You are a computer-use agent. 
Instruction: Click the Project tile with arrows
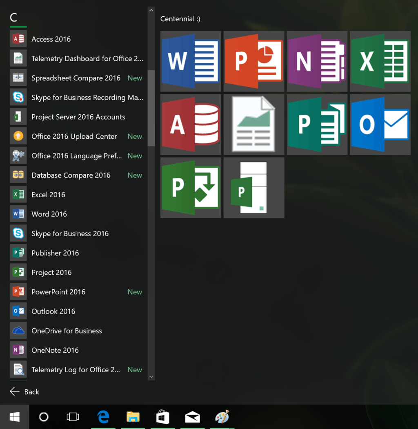pyautogui.click(x=191, y=188)
